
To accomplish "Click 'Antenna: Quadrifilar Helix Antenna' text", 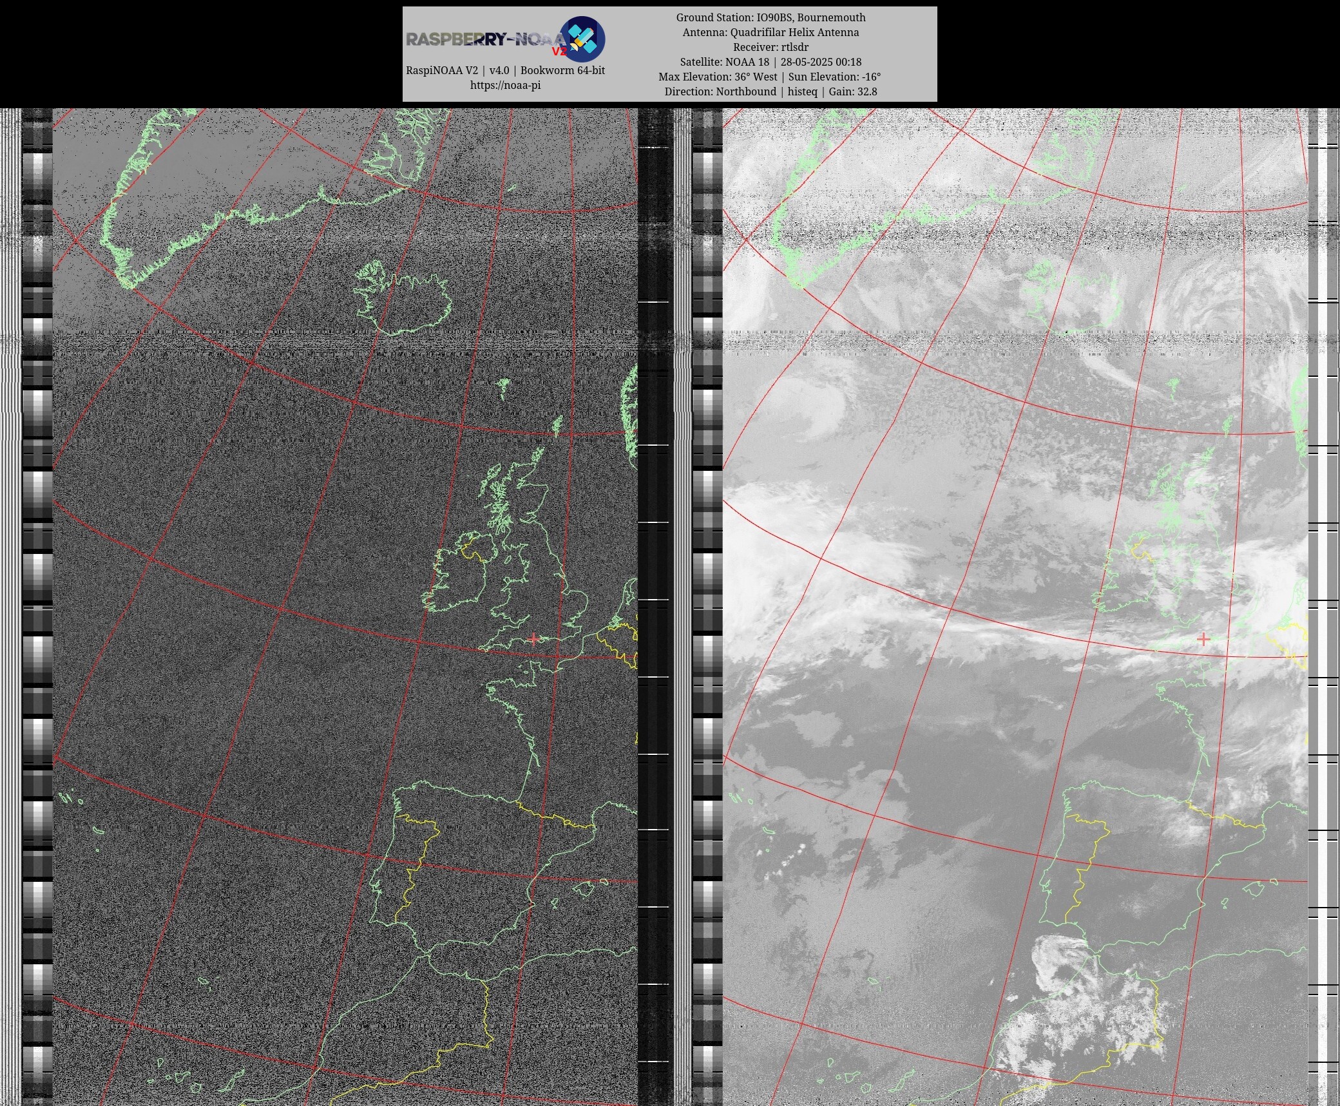I will (x=770, y=32).
